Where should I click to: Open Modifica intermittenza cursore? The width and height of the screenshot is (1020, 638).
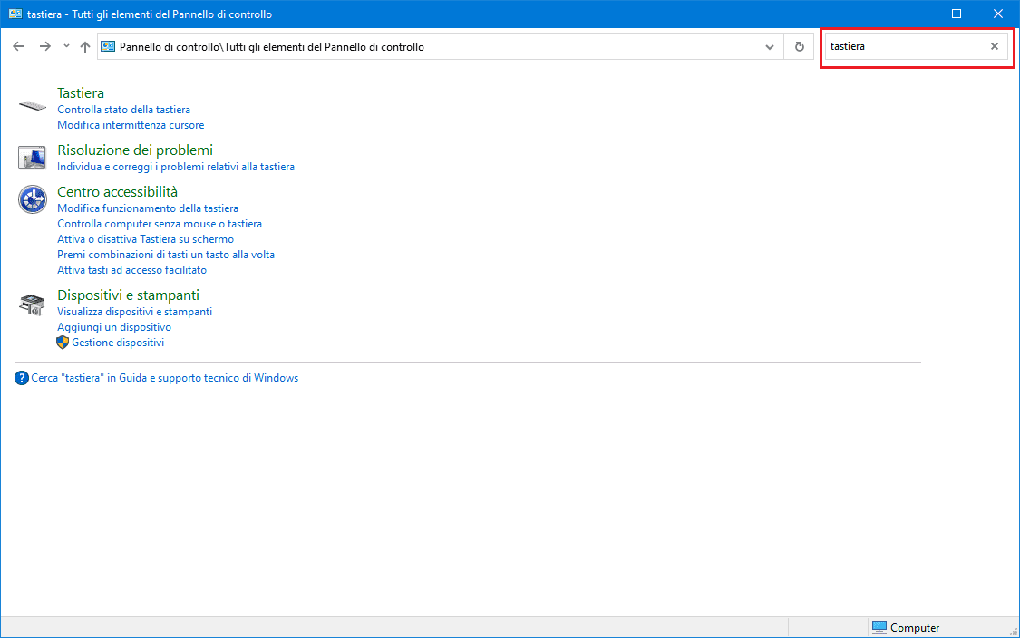[x=131, y=125]
